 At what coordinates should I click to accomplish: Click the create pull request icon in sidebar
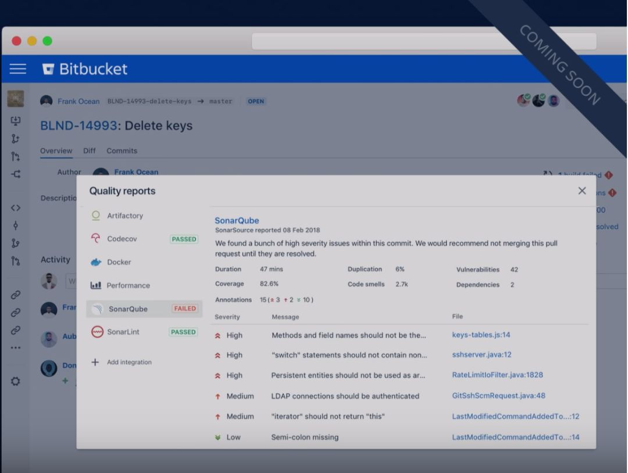pos(16,156)
